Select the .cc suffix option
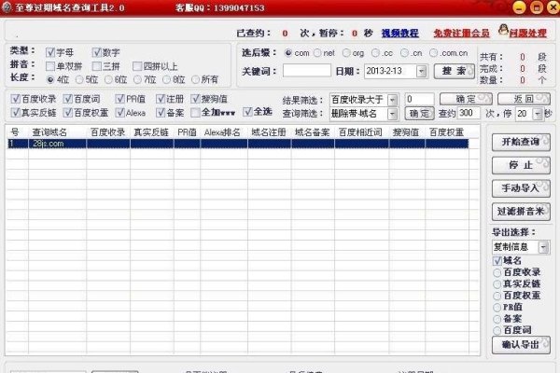560x373 pixels. pos(375,53)
